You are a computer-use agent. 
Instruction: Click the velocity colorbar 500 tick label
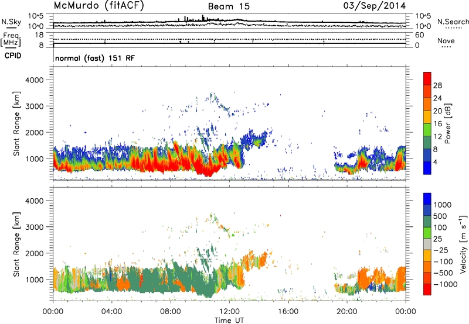point(440,216)
